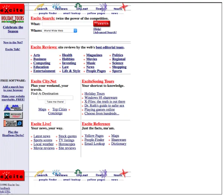The width and height of the screenshot is (224, 196).
Task: Open the Life & Style reviews category
Action: coord(71,71)
